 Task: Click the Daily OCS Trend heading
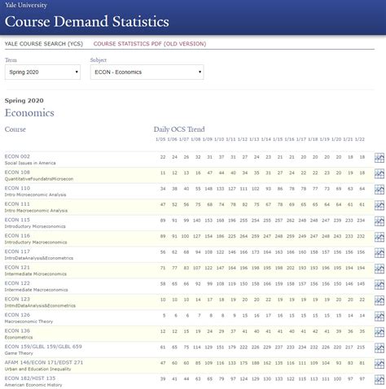tap(179, 129)
